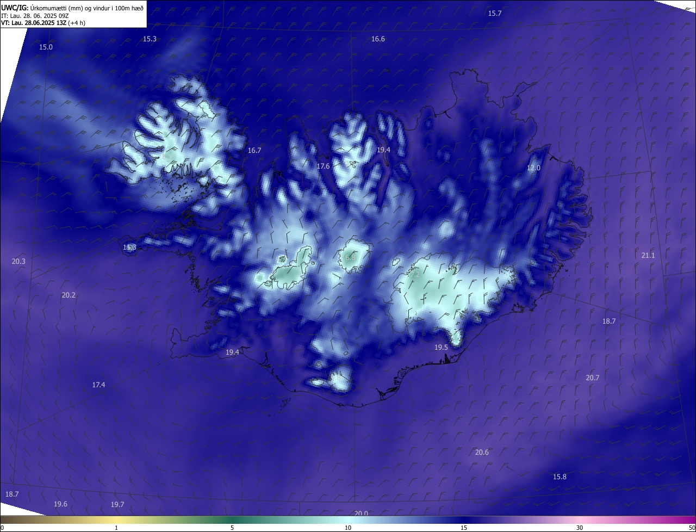Screen dimensions: 696x532
Task: Select the 15.3 value label northwest of the Westfjords
Action: 150,39
